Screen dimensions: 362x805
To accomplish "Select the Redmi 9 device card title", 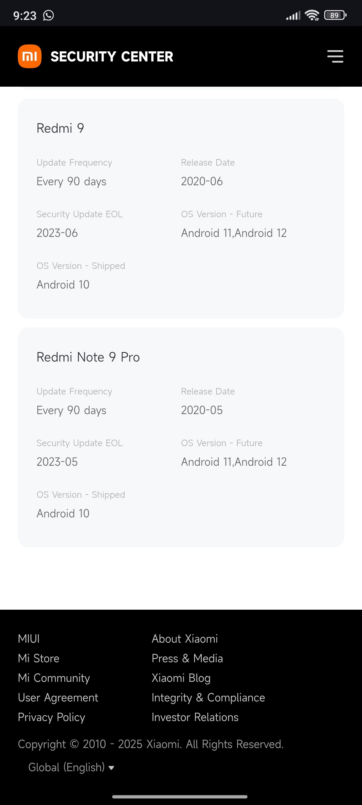I will click(x=60, y=128).
